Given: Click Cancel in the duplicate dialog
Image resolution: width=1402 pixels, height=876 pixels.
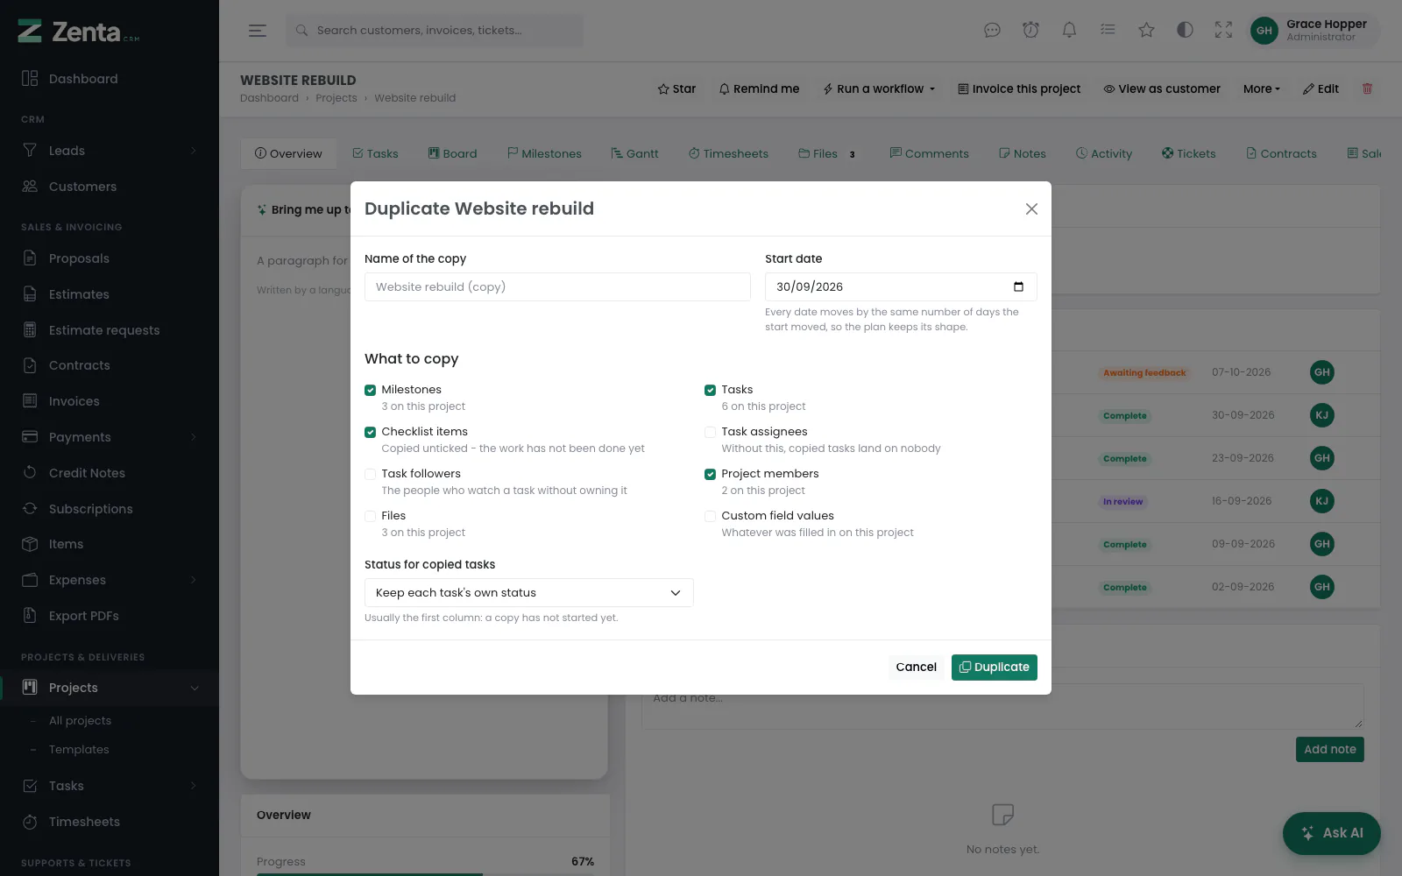Looking at the screenshot, I should [916, 668].
